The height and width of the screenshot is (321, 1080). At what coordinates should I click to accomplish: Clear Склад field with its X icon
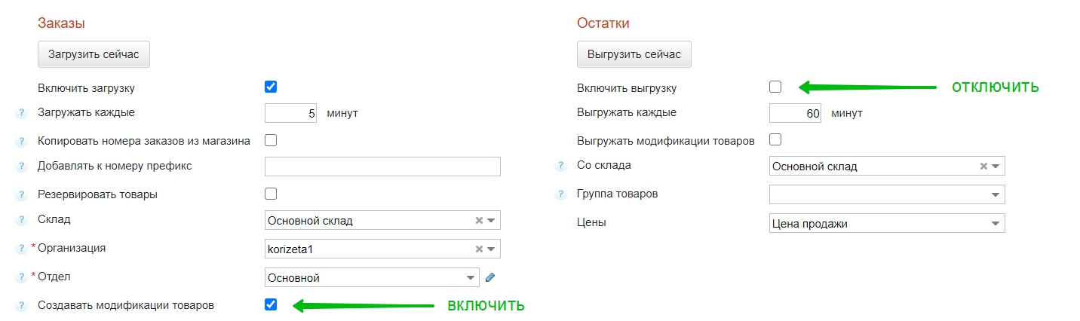tap(479, 221)
